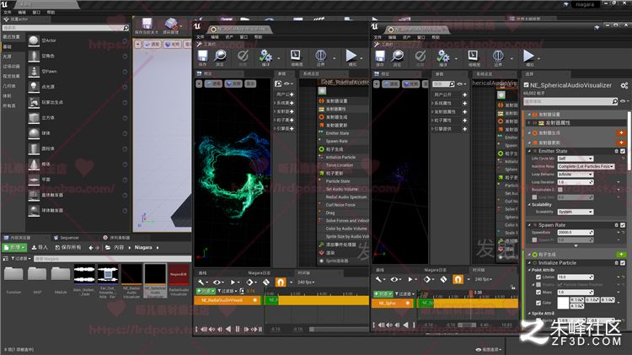Browse to asset in the NE_Radial Niagara window

[220, 57]
